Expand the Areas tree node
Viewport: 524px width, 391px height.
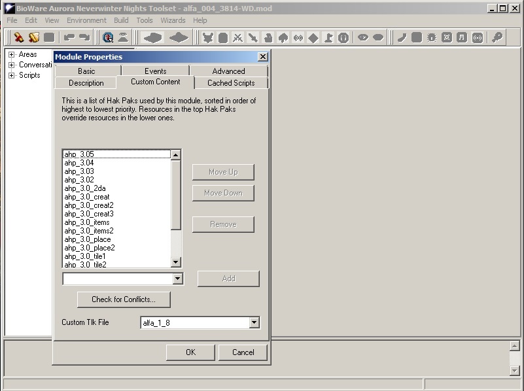click(11, 55)
